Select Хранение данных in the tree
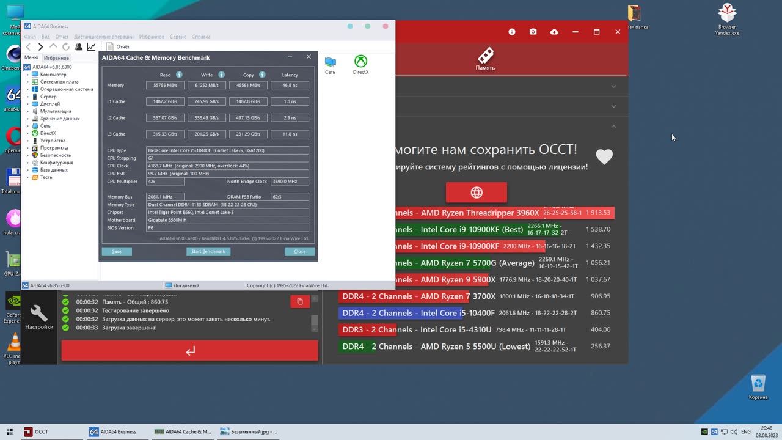Screen dimensions: 782x440 coord(60,119)
